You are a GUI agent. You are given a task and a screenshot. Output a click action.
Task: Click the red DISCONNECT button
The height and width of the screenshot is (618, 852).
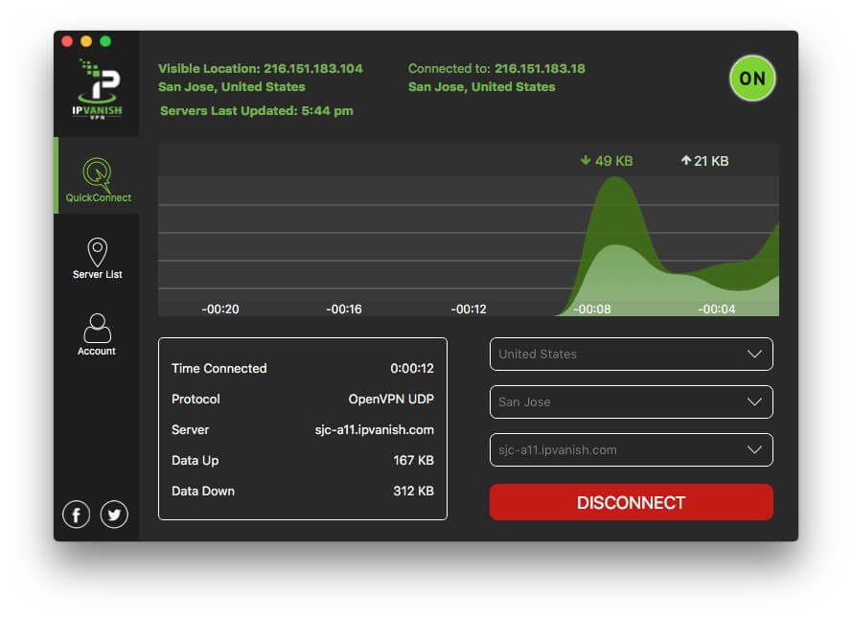(x=631, y=502)
